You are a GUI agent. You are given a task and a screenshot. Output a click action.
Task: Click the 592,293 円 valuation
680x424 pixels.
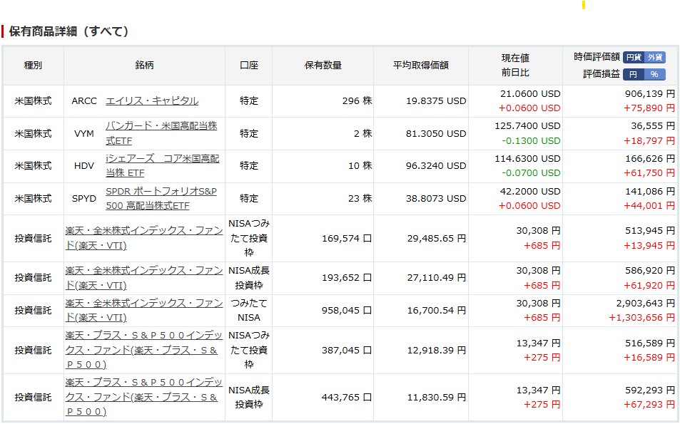(649, 391)
